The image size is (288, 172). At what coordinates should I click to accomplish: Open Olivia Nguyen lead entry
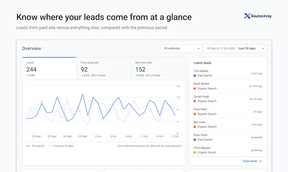tap(228, 150)
